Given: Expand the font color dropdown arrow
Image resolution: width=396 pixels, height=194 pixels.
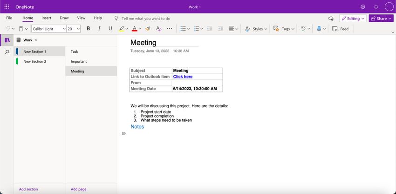Looking at the screenshot, I should (x=140, y=29).
